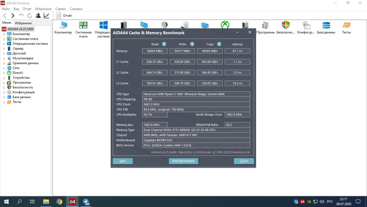Select Программы in the sidebar tree
This screenshot has width=367, height=207.
coord(22,83)
